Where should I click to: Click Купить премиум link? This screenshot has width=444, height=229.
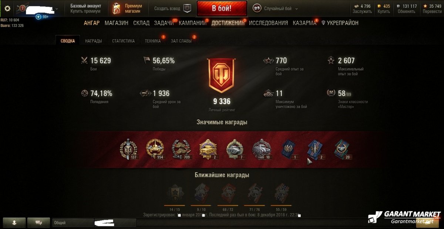coord(85,11)
